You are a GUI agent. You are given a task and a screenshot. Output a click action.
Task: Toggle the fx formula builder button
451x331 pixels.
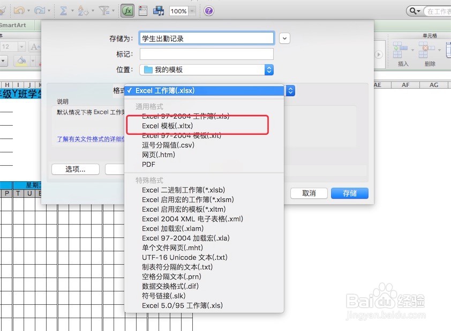[127, 11]
